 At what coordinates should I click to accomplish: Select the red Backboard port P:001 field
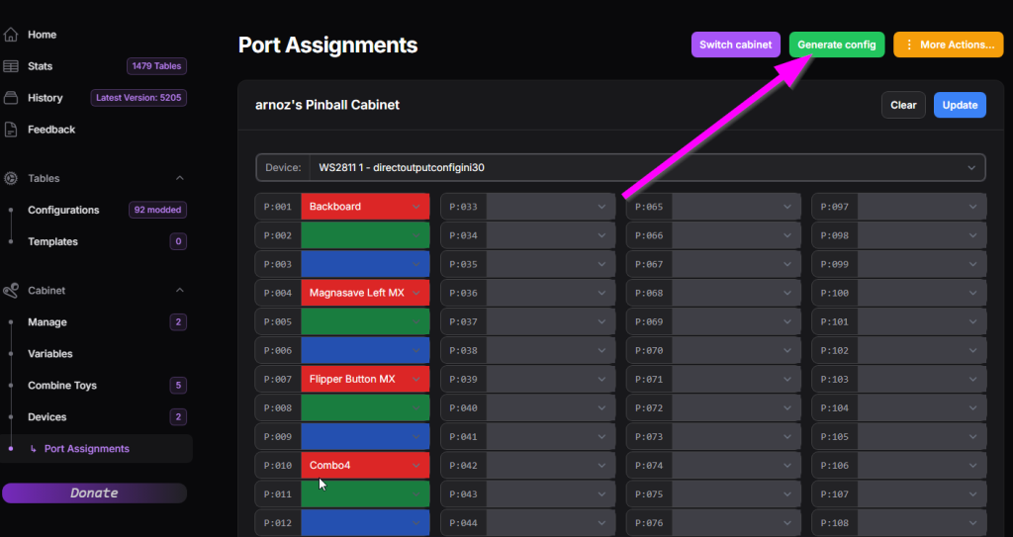(x=364, y=207)
